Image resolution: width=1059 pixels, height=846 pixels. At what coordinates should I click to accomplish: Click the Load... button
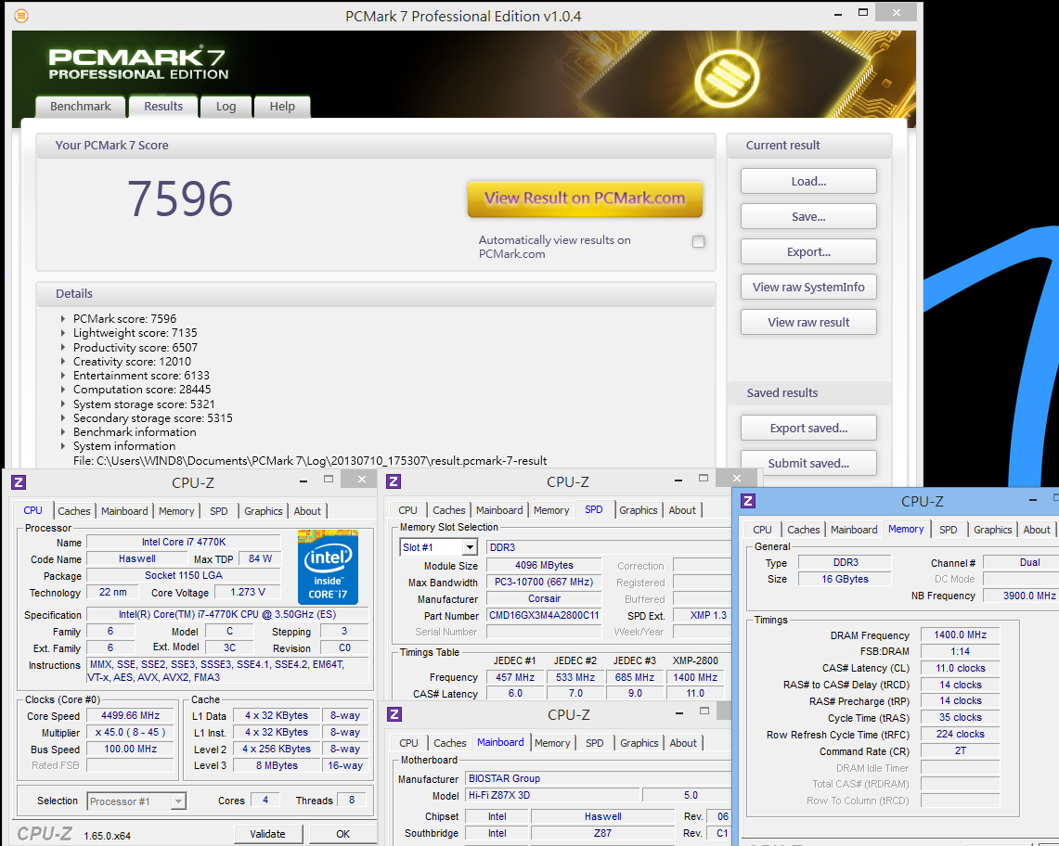point(808,181)
